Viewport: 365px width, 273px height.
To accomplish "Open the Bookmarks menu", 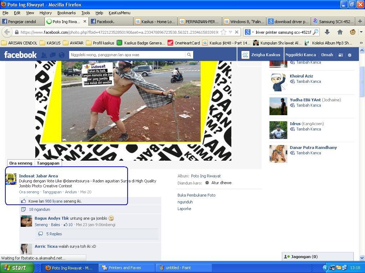I will (66, 13).
